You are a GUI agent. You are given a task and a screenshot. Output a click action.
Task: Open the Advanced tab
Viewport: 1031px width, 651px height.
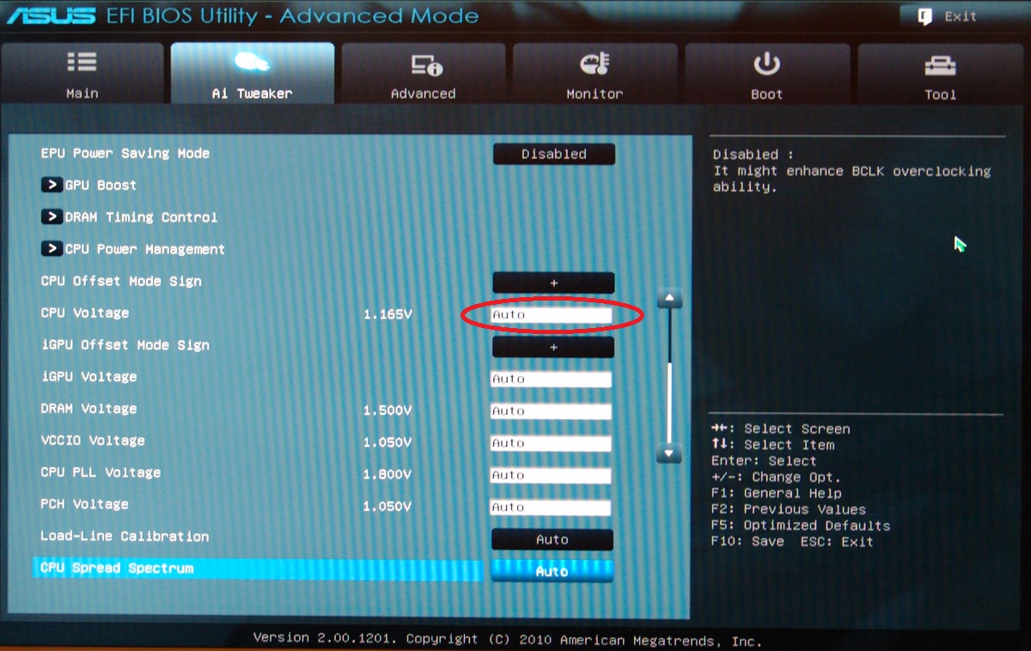point(424,73)
